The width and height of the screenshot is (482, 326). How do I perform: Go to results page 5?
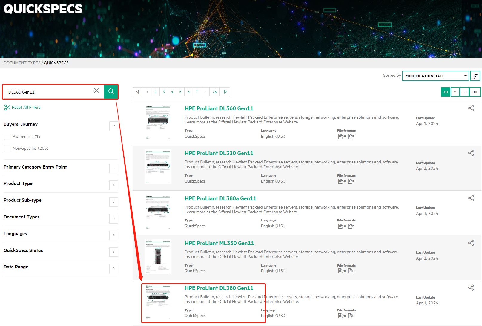[180, 92]
